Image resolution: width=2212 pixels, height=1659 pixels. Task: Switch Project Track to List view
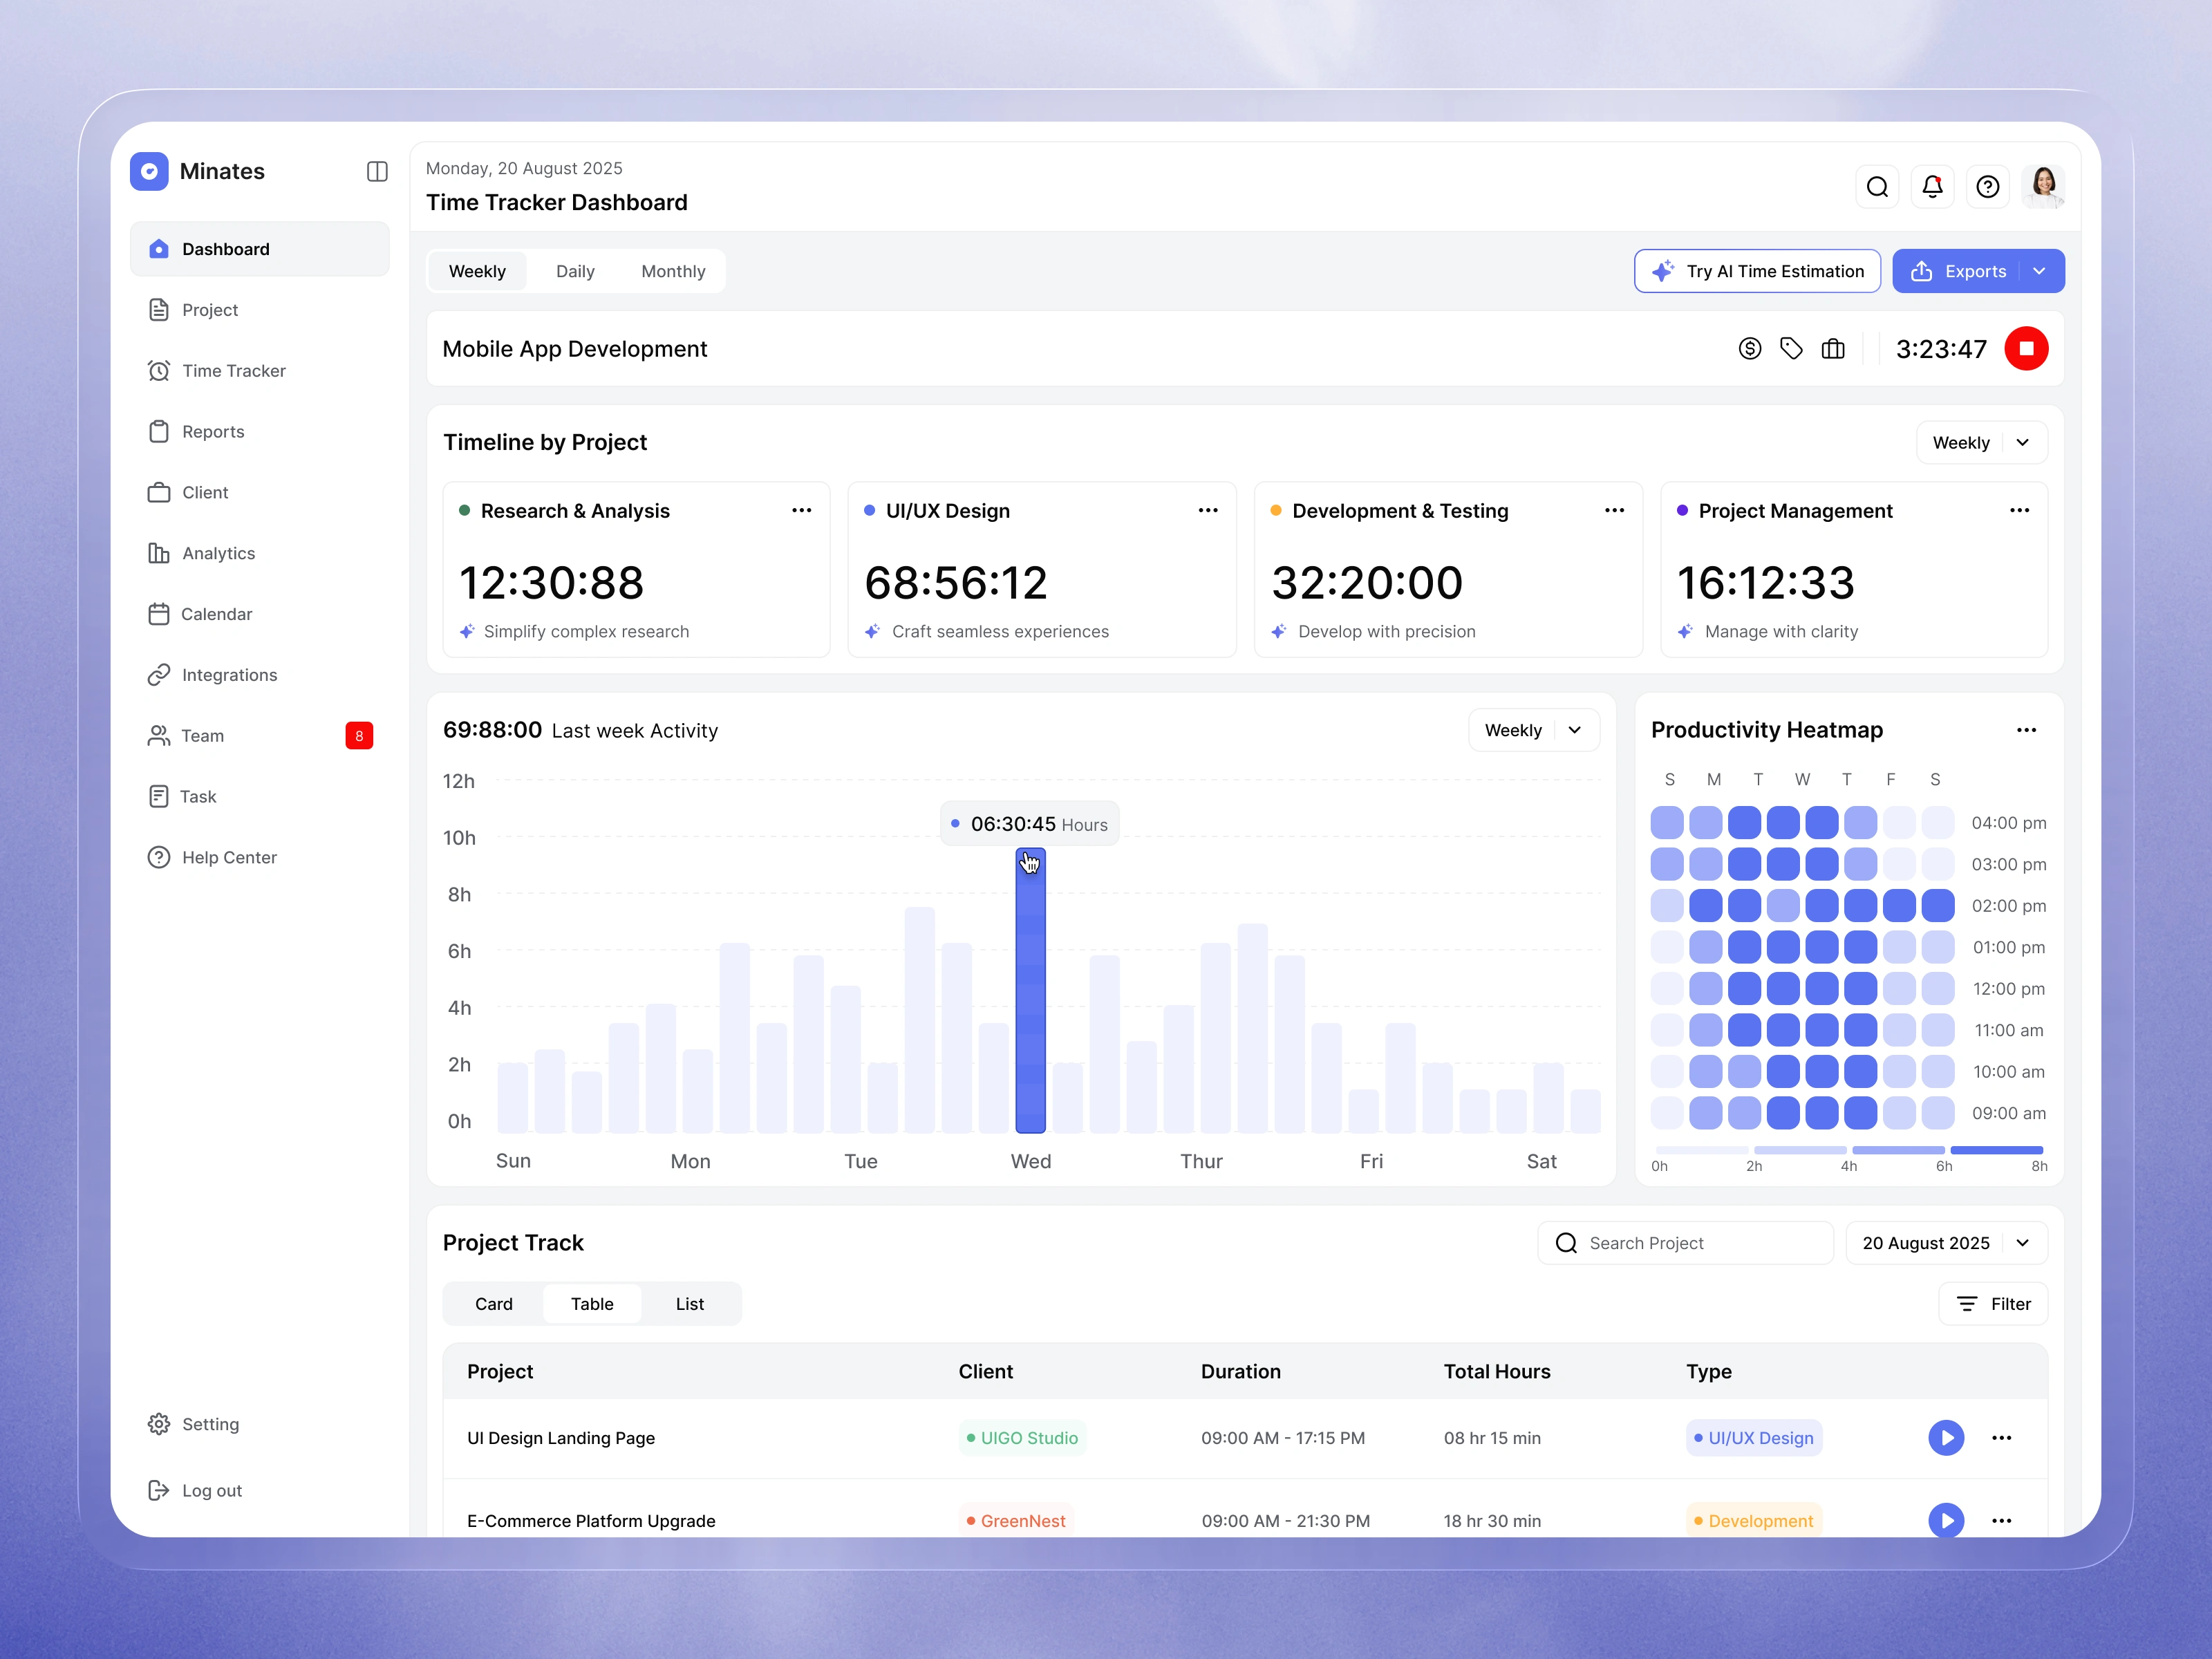(x=689, y=1304)
